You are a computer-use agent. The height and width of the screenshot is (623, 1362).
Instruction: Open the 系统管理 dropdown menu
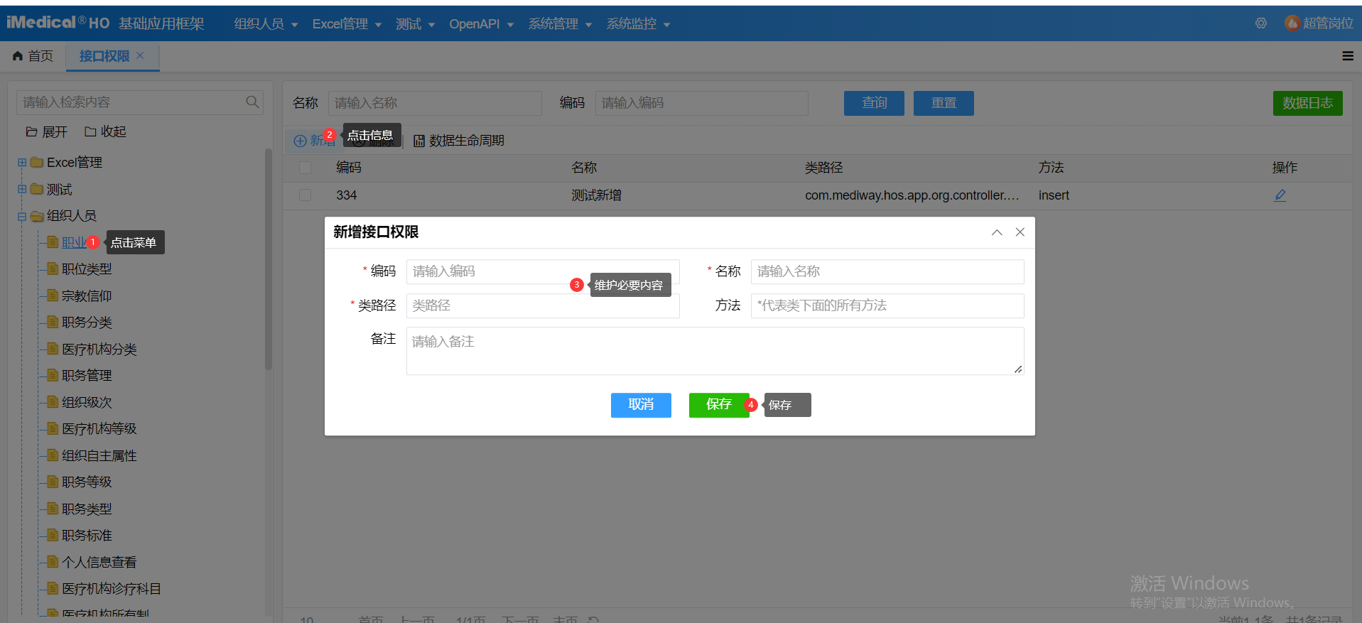(559, 24)
